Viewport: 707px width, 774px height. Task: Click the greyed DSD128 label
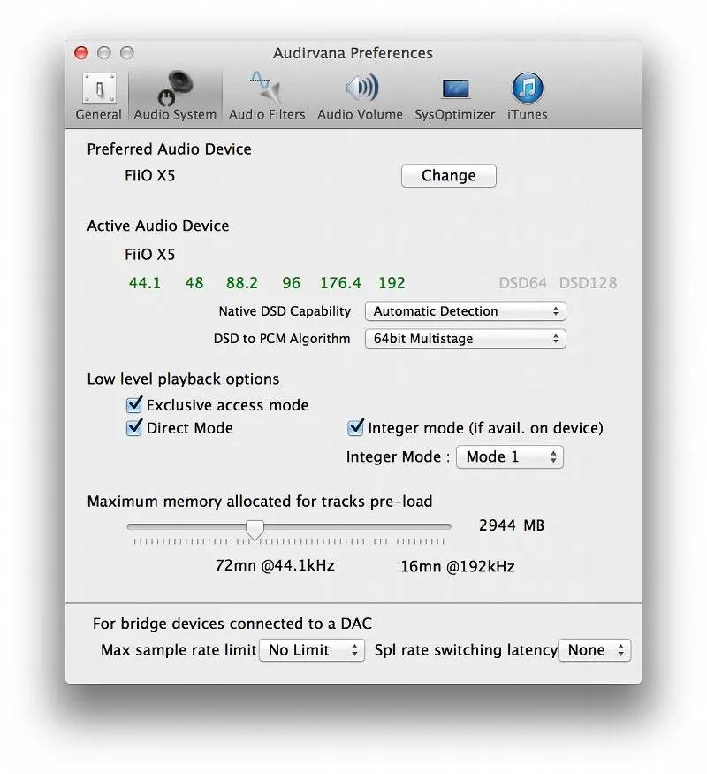pyautogui.click(x=588, y=283)
